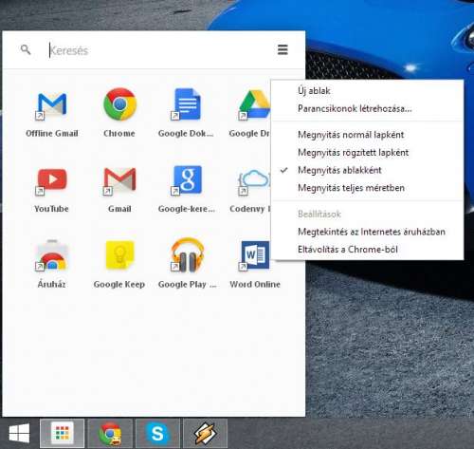
Task: Open Winamp from the taskbar
Action: (206, 434)
